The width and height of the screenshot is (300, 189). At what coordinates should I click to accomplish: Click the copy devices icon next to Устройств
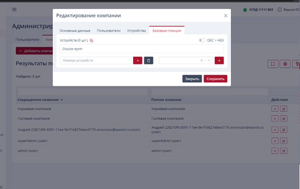(91, 40)
